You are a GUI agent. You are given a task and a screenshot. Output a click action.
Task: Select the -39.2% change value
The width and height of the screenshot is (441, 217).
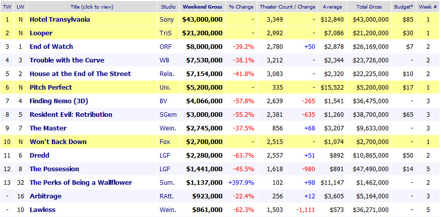[244, 47]
